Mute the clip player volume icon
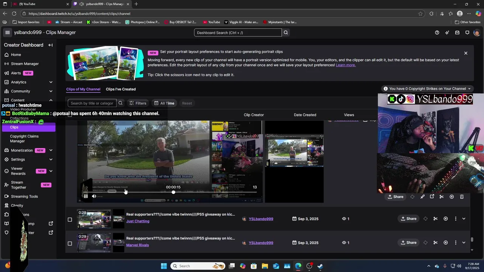Screen dimensions: 484x272 point(94,196)
